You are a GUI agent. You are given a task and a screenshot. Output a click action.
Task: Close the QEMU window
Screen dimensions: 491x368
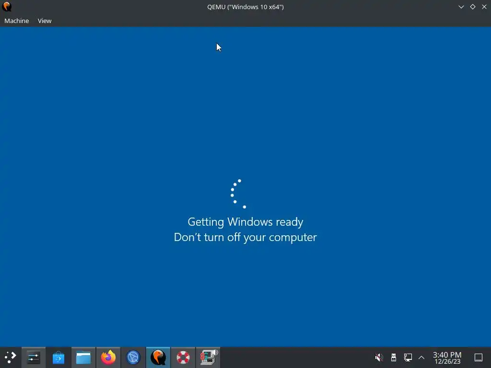(x=484, y=7)
